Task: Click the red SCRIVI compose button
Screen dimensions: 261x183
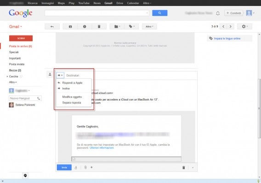Action: (21, 38)
